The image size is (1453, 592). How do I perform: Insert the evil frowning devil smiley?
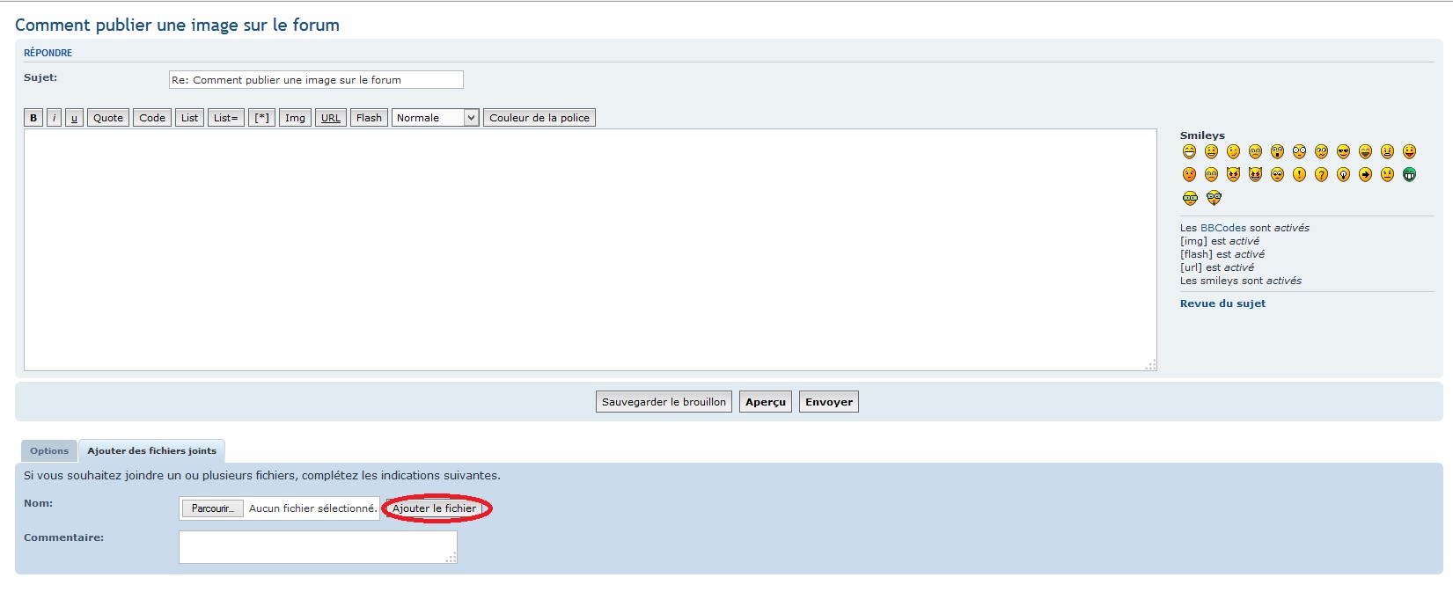1234,175
